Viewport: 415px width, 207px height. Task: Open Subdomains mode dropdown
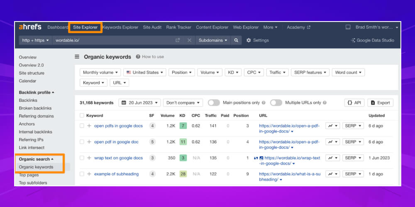click(x=213, y=40)
